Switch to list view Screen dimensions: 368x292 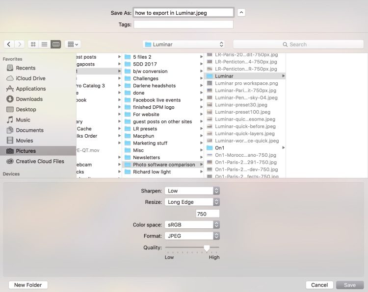point(44,44)
